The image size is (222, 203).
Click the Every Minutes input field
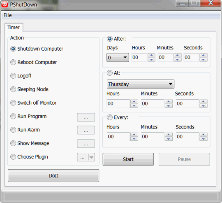point(153,137)
